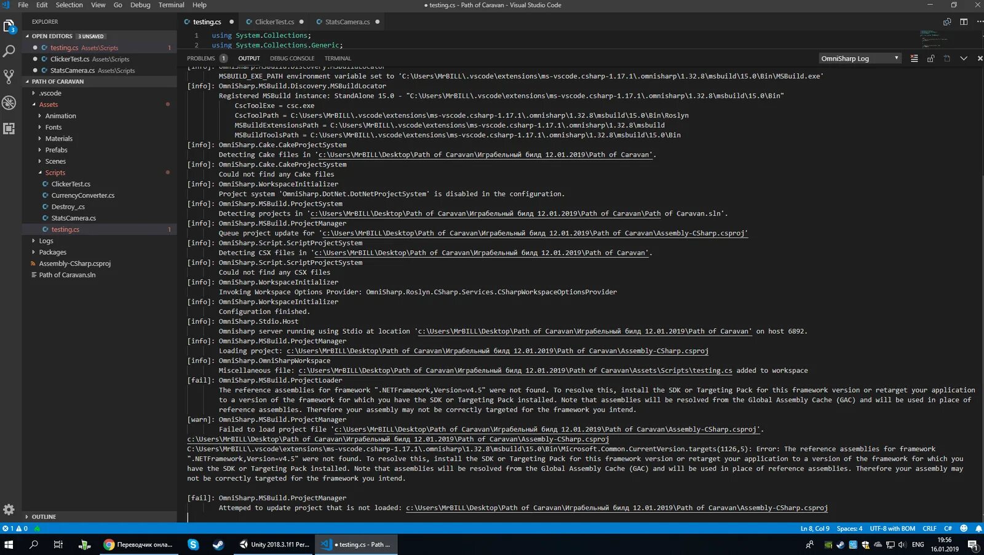This screenshot has height=555, width=984.
Task: Click the ENG input language indicator
Action: coord(918,545)
